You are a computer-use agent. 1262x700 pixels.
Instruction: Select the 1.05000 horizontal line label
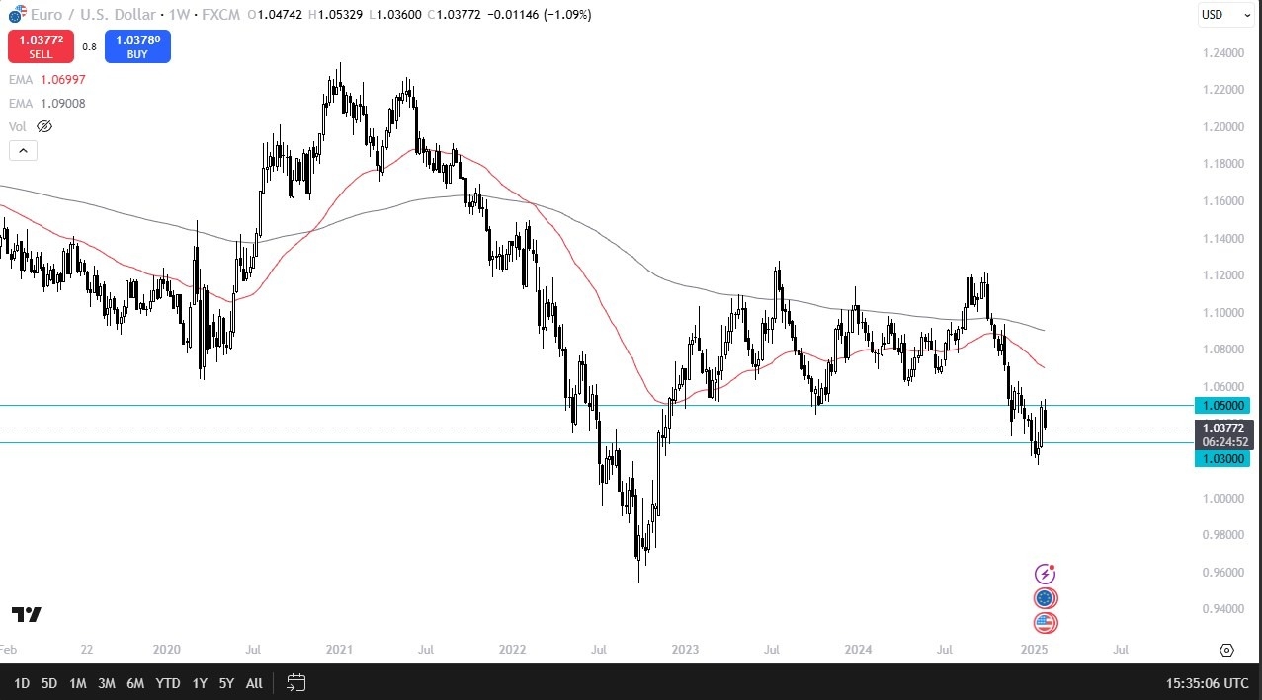coord(1221,405)
